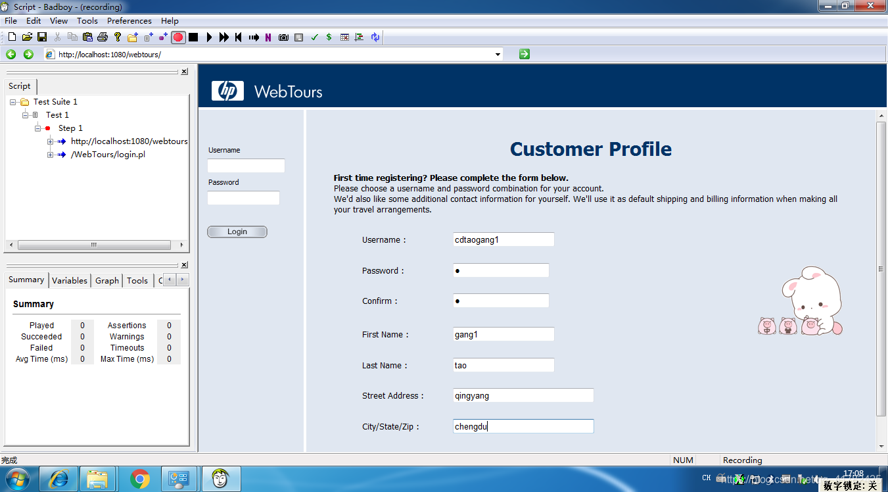
Task: Collapse the Test 1 tree node
Action: [x=25, y=115]
